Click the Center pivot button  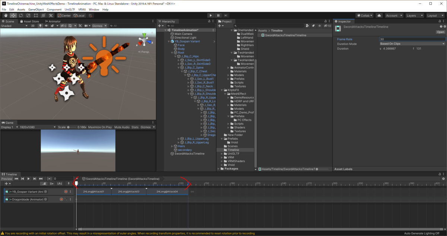[x=64, y=16]
